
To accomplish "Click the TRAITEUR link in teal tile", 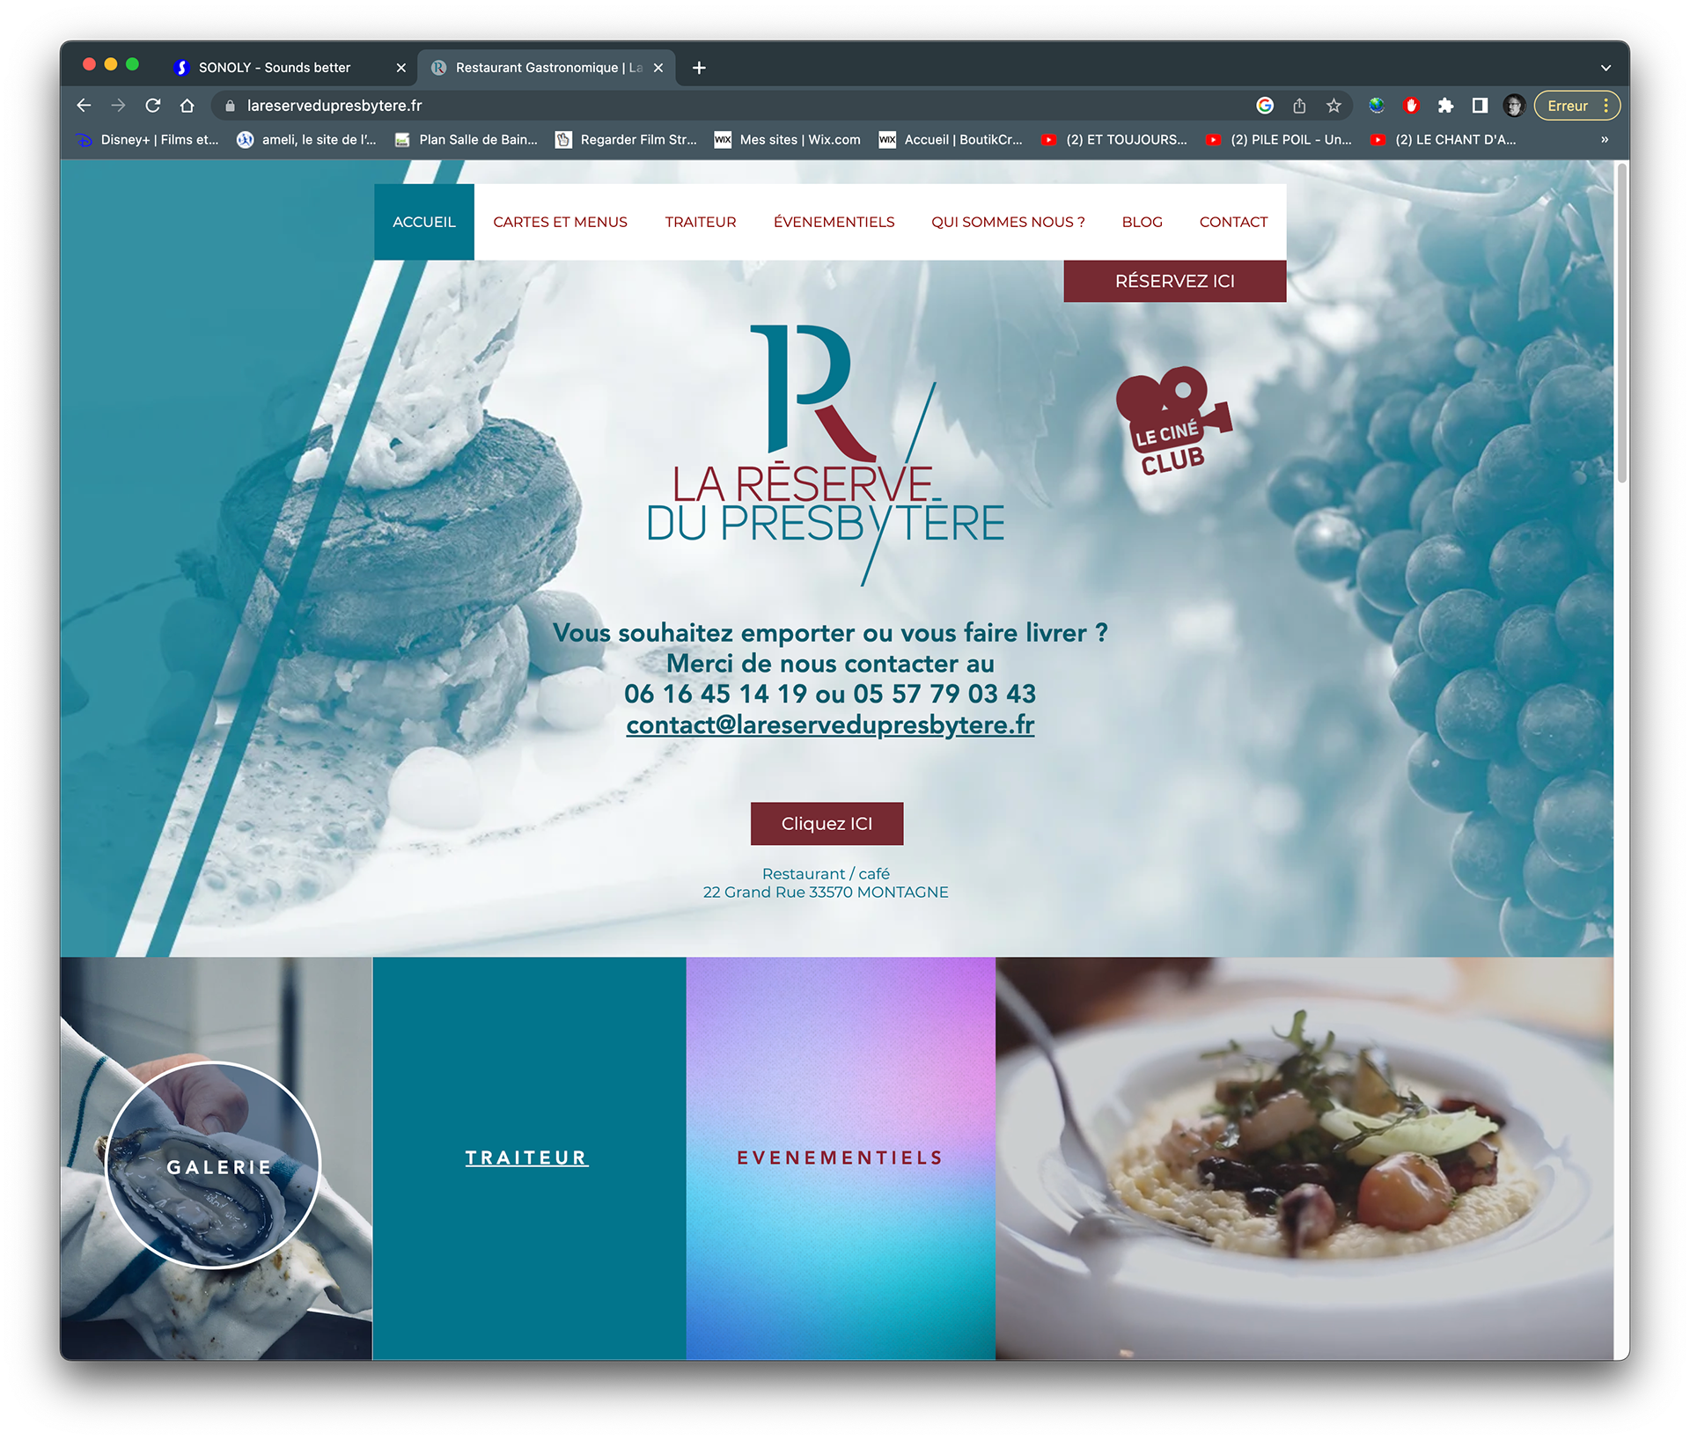I will pyautogui.click(x=526, y=1157).
